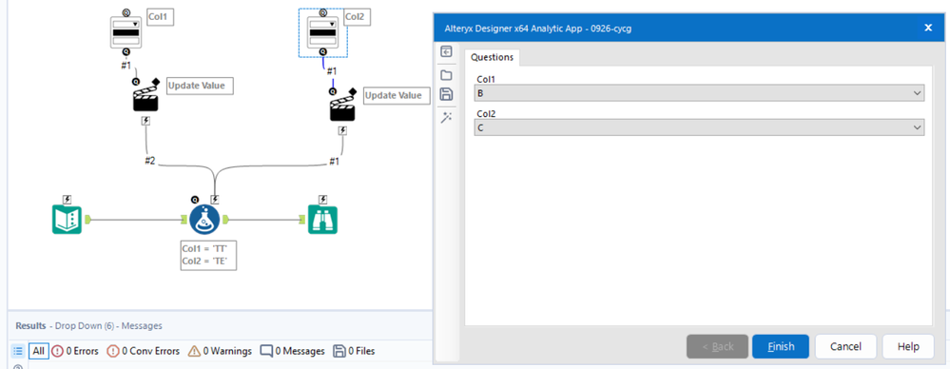Screen dimensions: 950x369
Task: Click the Help button
Action: tap(908, 346)
